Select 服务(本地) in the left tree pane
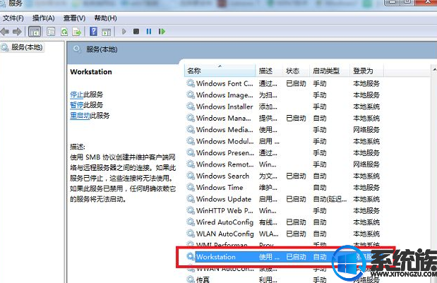The width and height of the screenshot is (437, 283). pos(27,47)
